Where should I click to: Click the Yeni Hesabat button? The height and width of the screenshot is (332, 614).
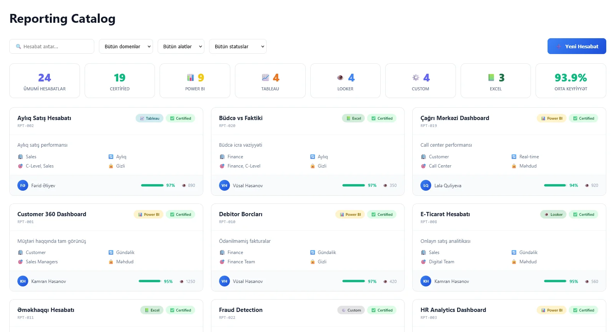577,46
